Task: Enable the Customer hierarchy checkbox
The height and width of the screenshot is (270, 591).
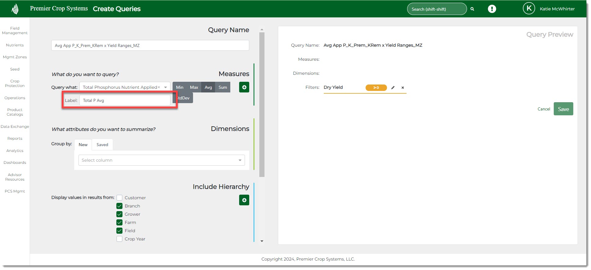Action: pyautogui.click(x=119, y=198)
